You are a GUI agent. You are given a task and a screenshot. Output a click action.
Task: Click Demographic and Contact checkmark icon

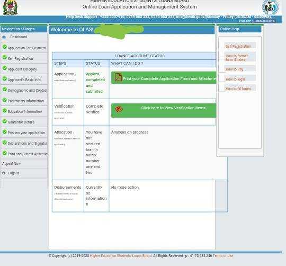point(5,89)
